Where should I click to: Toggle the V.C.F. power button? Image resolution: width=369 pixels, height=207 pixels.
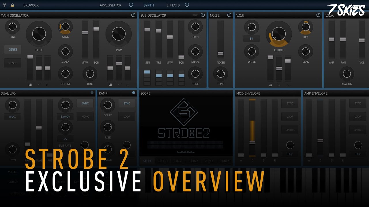[x=318, y=15]
